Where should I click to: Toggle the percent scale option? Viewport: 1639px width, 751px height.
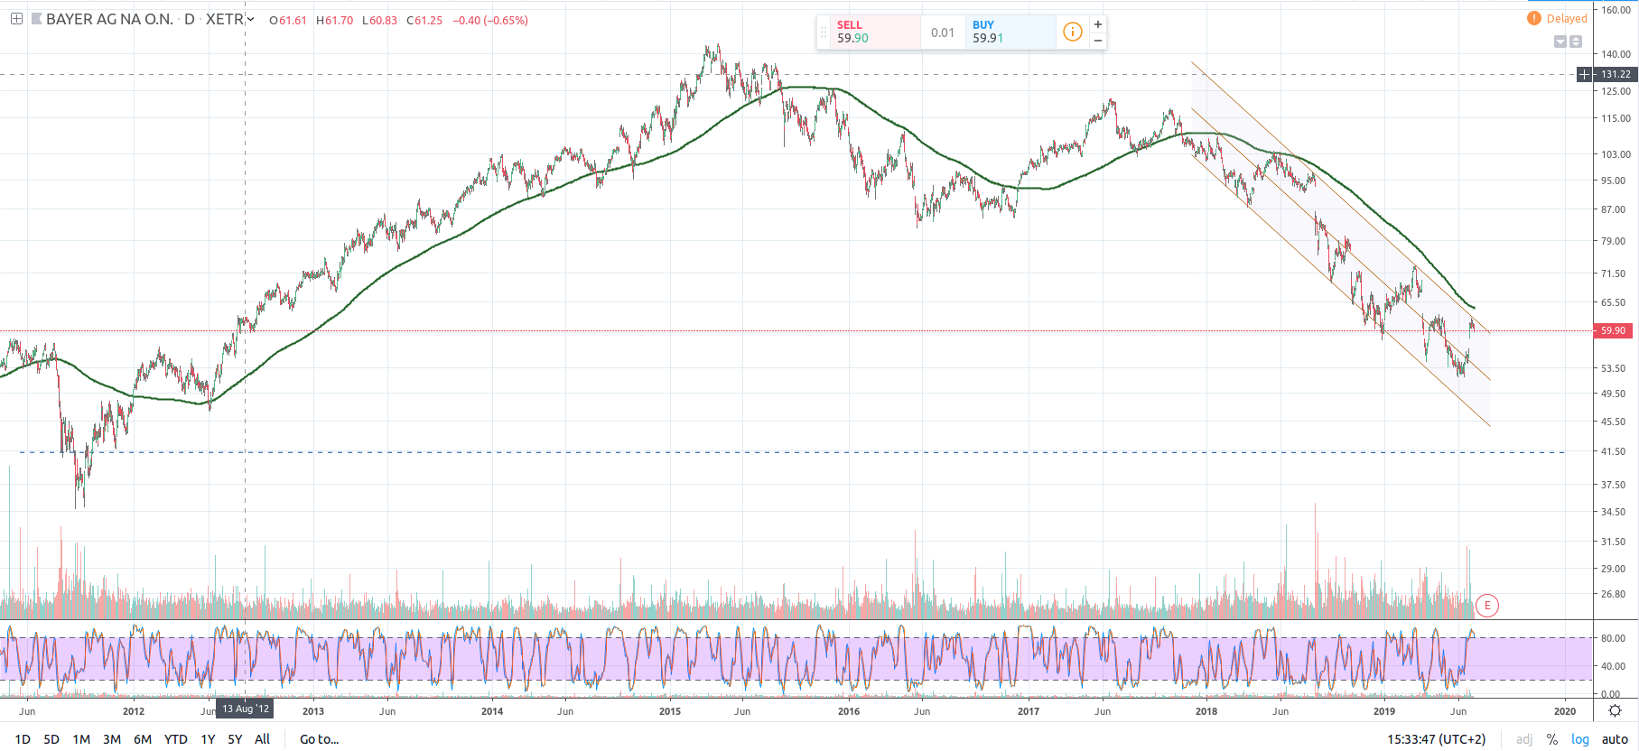tap(1552, 739)
